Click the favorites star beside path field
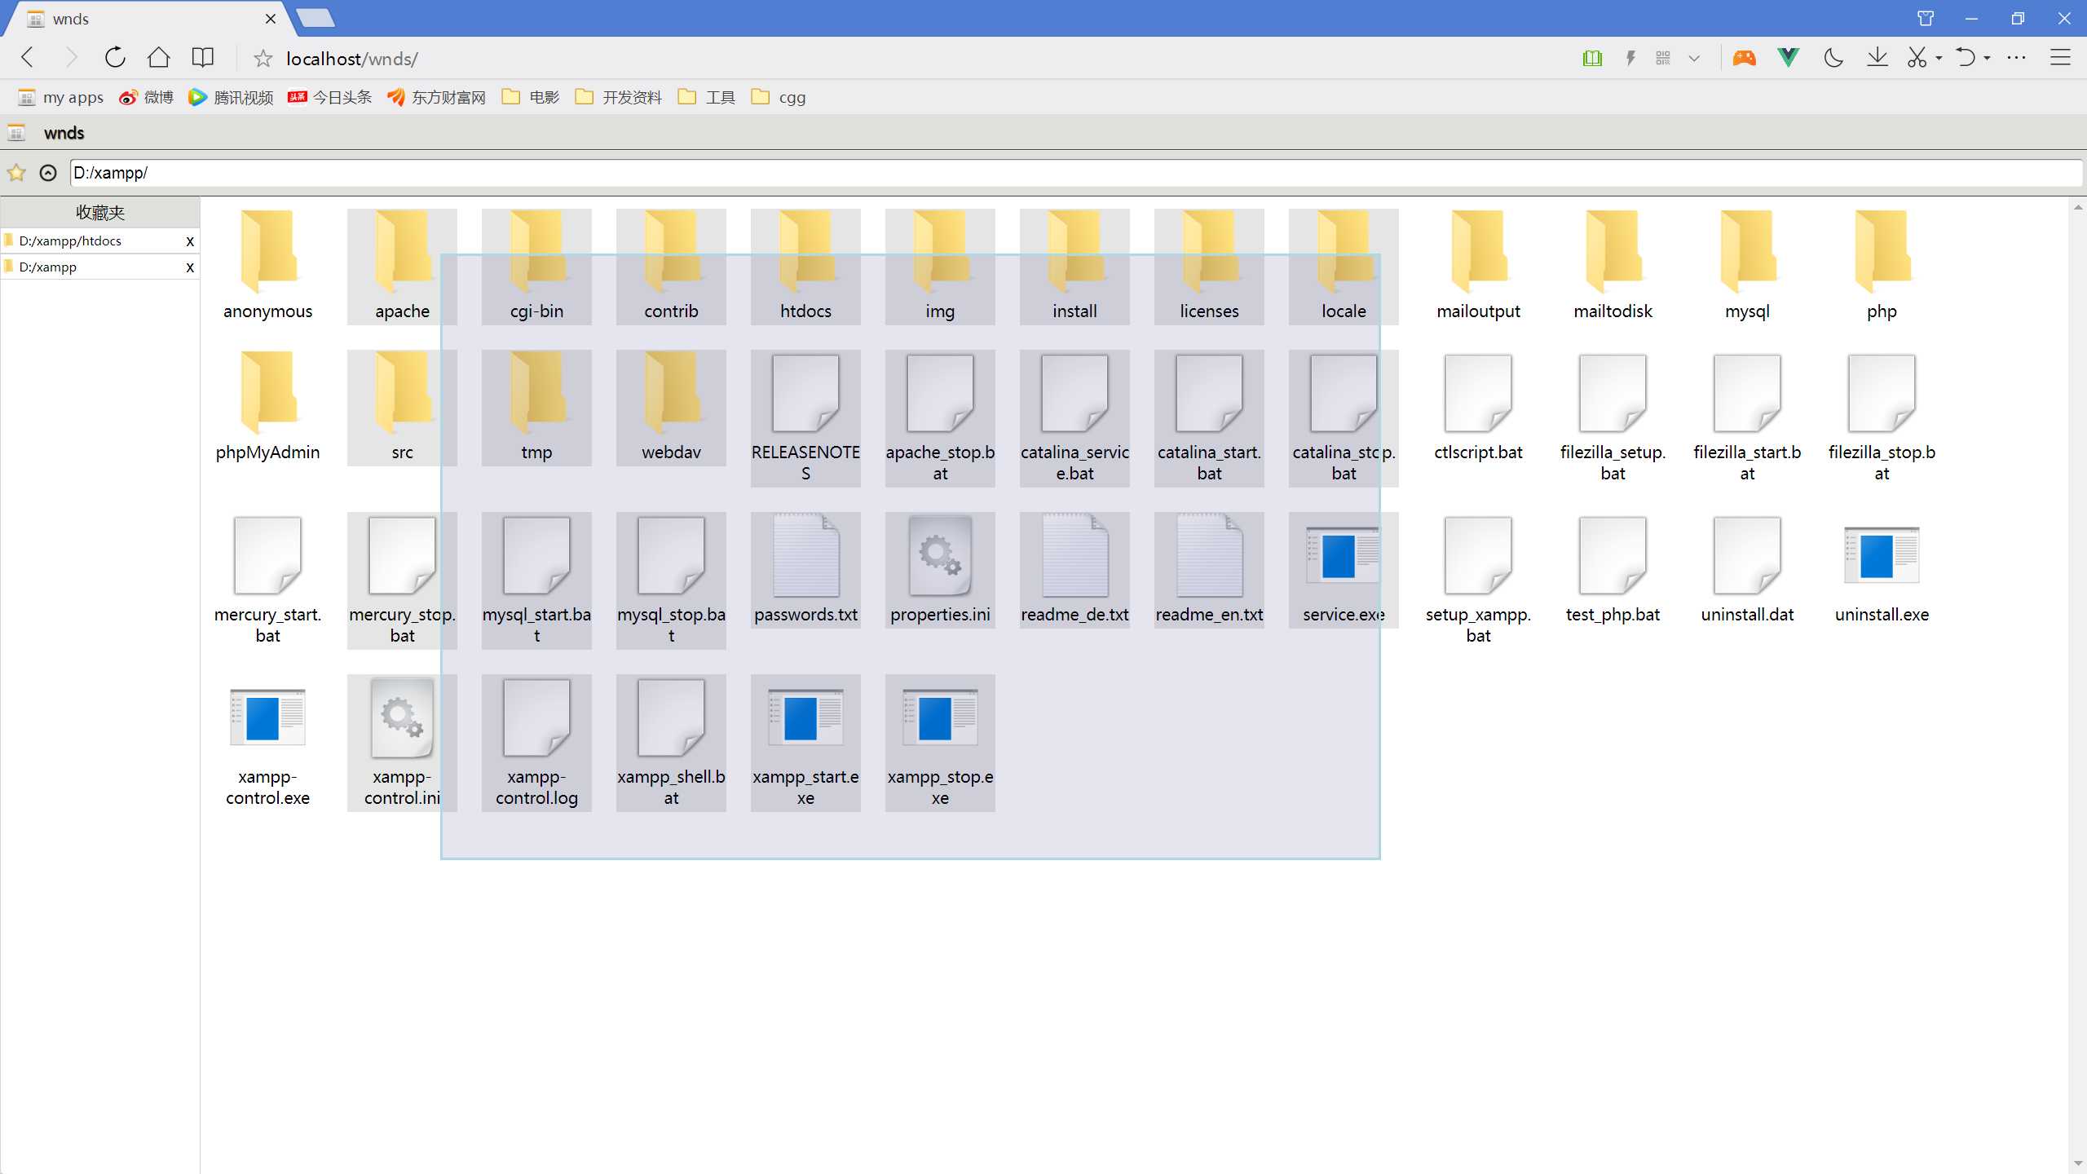 tap(16, 173)
